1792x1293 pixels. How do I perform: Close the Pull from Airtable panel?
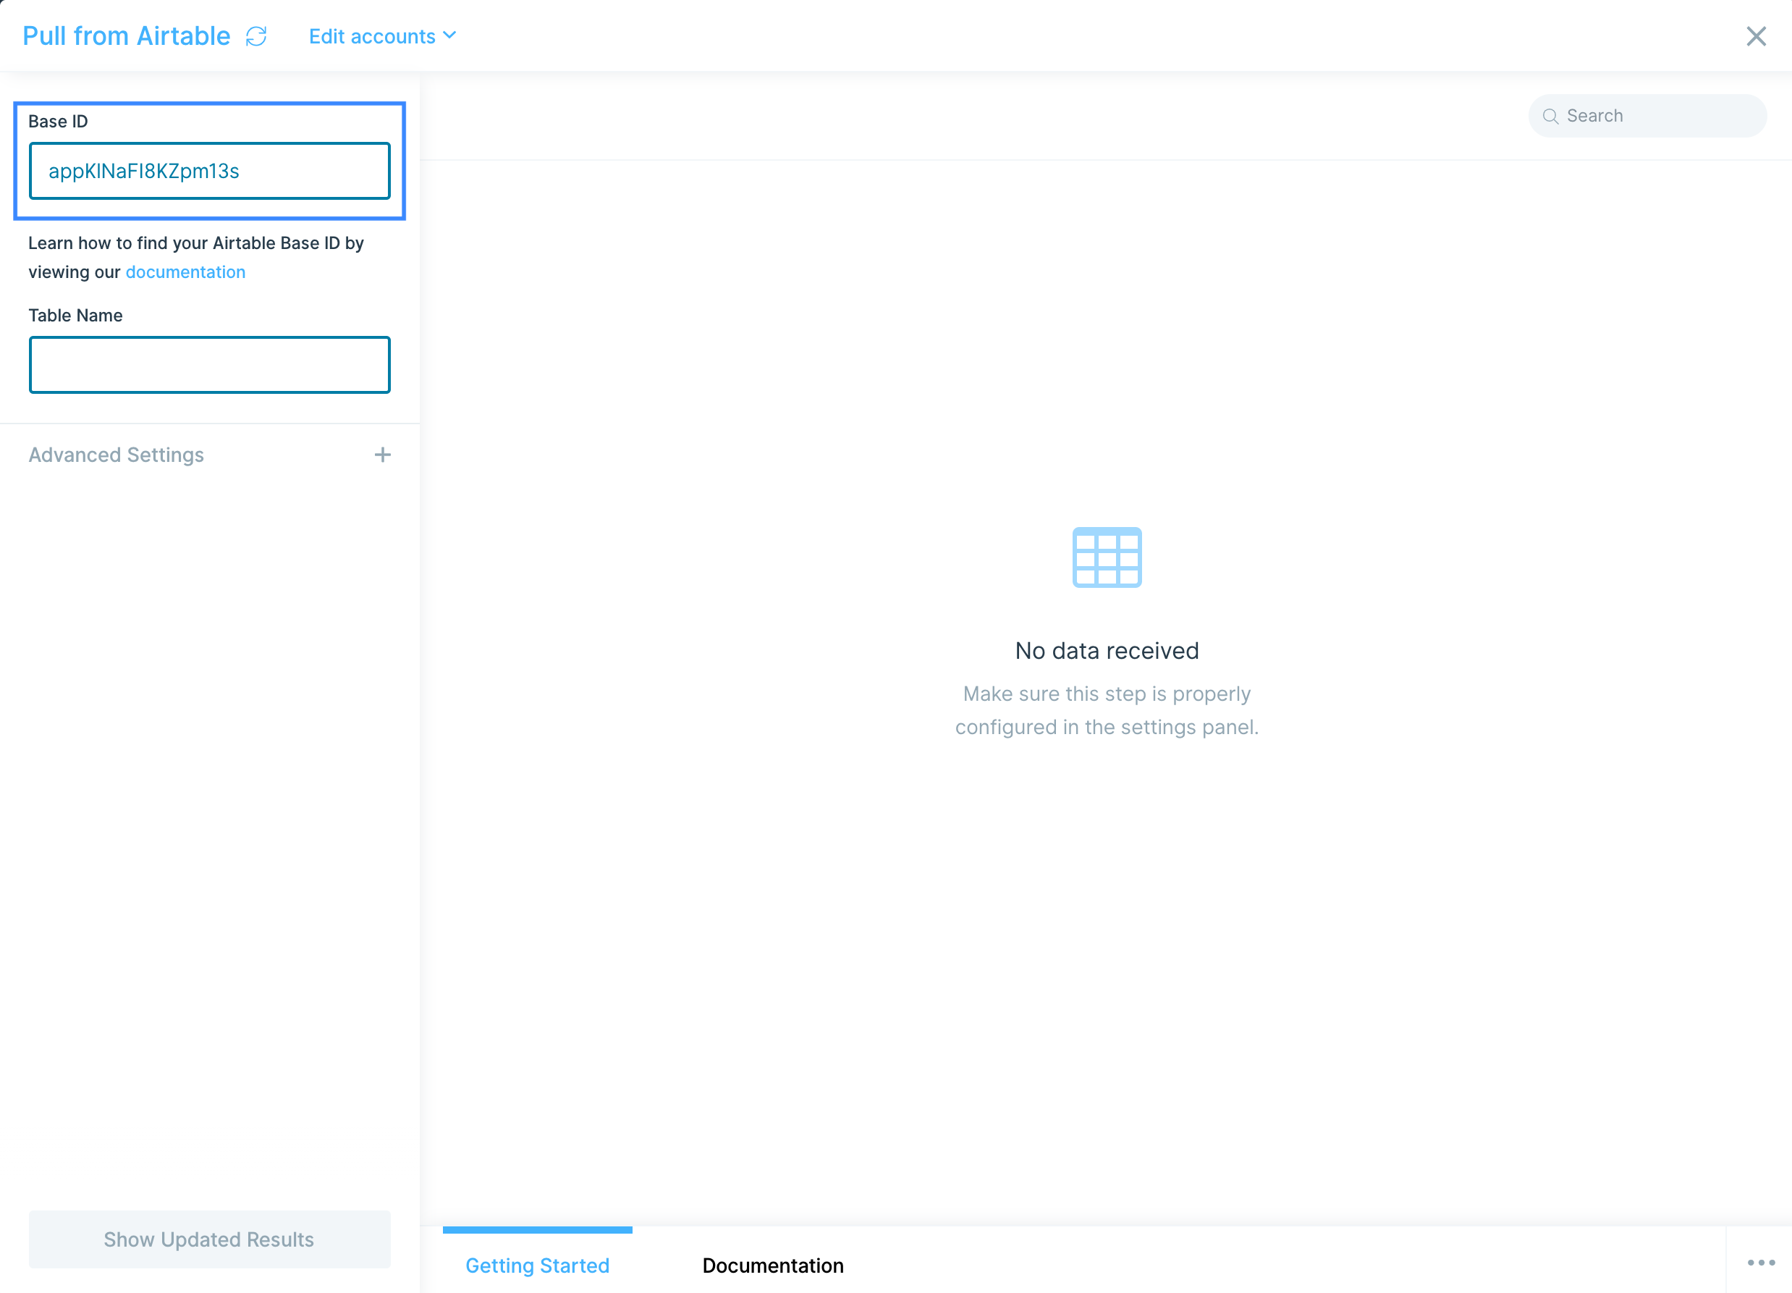click(1756, 36)
